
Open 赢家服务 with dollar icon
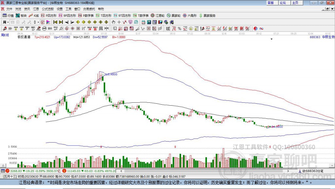tap(207, 16)
